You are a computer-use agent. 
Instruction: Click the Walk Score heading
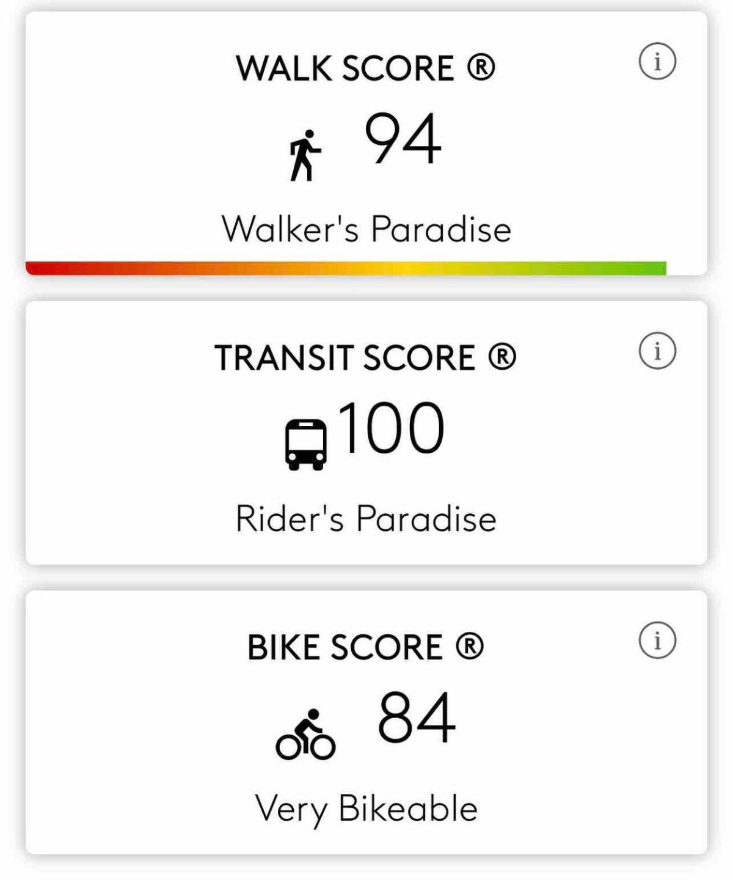tap(365, 68)
